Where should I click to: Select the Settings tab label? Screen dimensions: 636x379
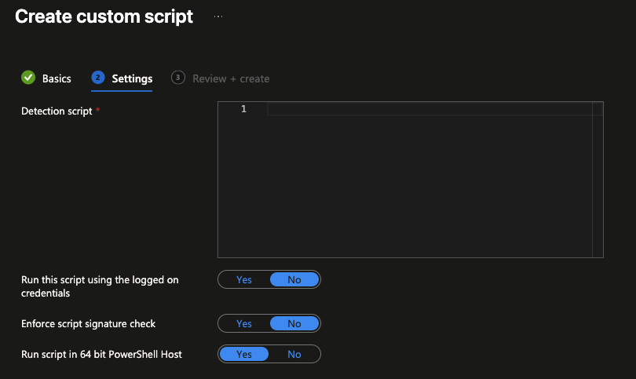[x=132, y=78]
